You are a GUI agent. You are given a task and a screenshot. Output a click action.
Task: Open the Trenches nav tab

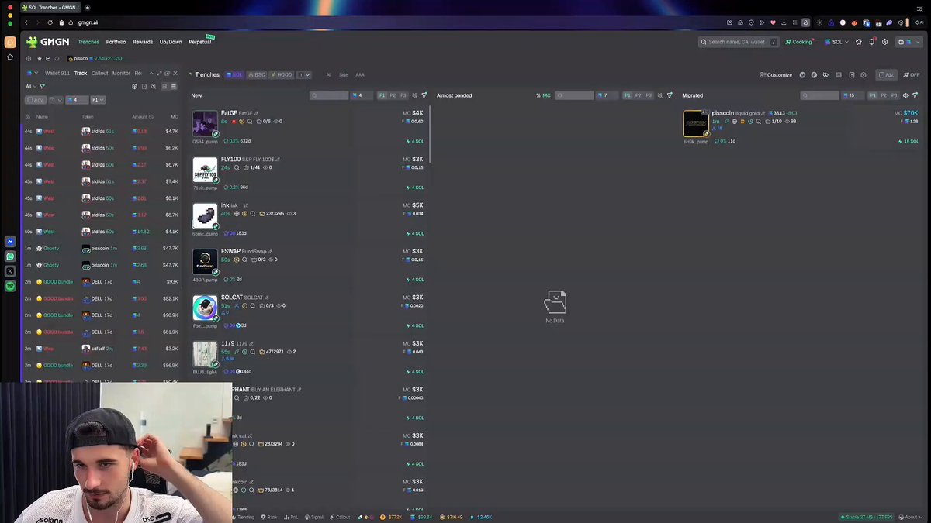tap(88, 42)
